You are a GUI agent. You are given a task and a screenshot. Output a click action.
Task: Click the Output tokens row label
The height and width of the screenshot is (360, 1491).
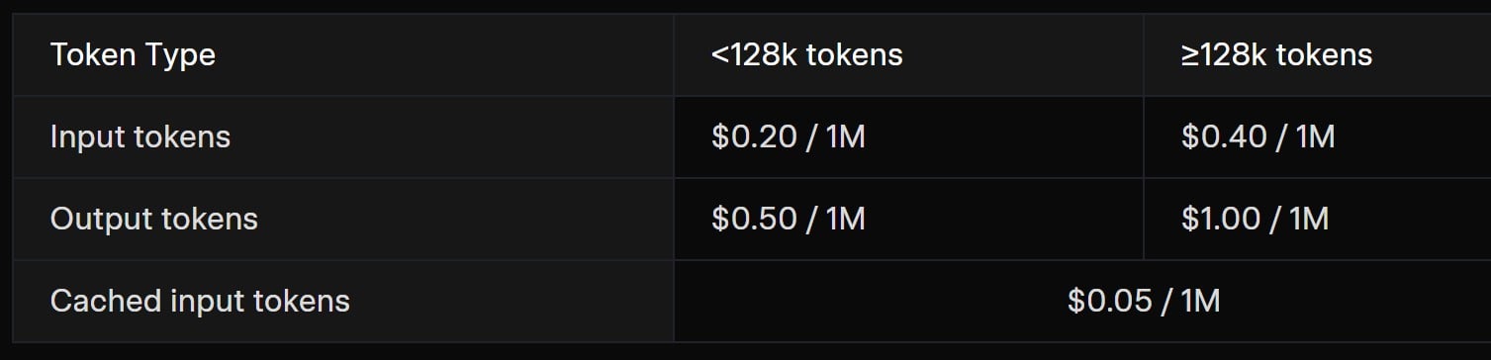coord(154,219)
